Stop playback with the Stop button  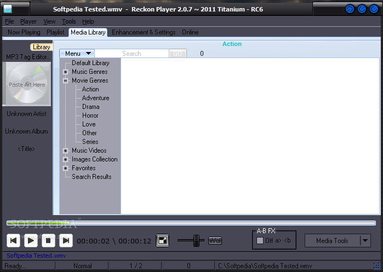coord(48,240)
